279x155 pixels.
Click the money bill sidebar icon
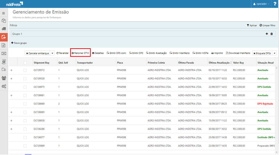(x=4, y=53)
